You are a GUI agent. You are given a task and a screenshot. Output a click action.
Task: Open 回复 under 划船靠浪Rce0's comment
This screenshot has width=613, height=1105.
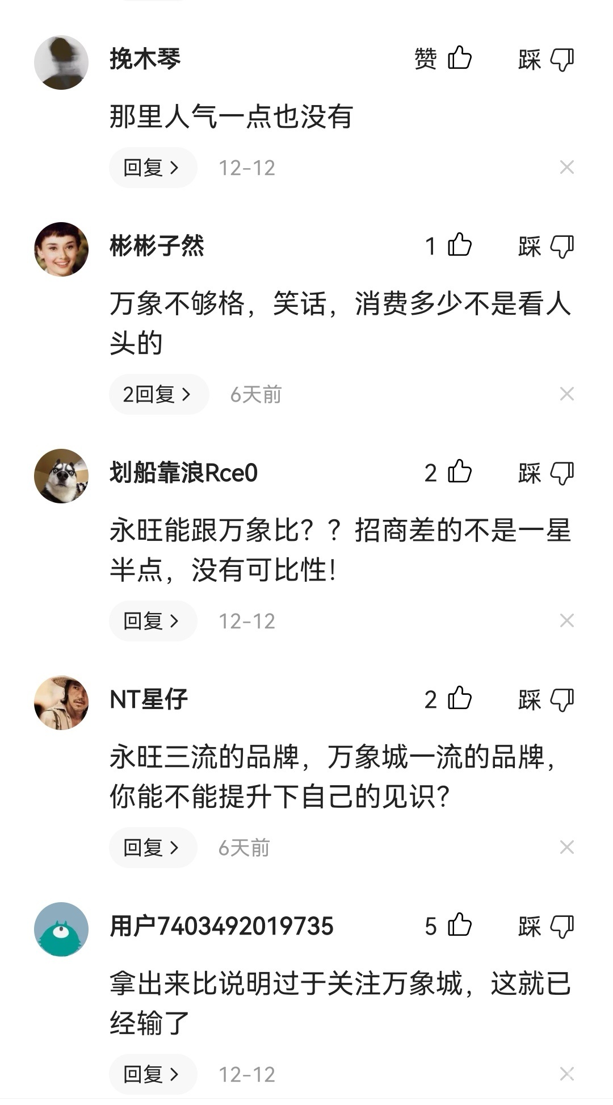tap(152, 621)
